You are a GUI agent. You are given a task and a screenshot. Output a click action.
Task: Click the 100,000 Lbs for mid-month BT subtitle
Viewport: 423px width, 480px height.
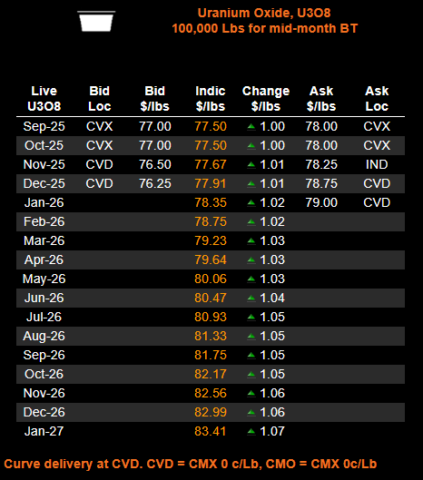pos(265,28)
